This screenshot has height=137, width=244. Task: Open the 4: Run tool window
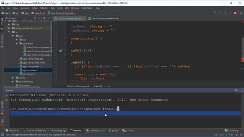click(x=114, y=131)
